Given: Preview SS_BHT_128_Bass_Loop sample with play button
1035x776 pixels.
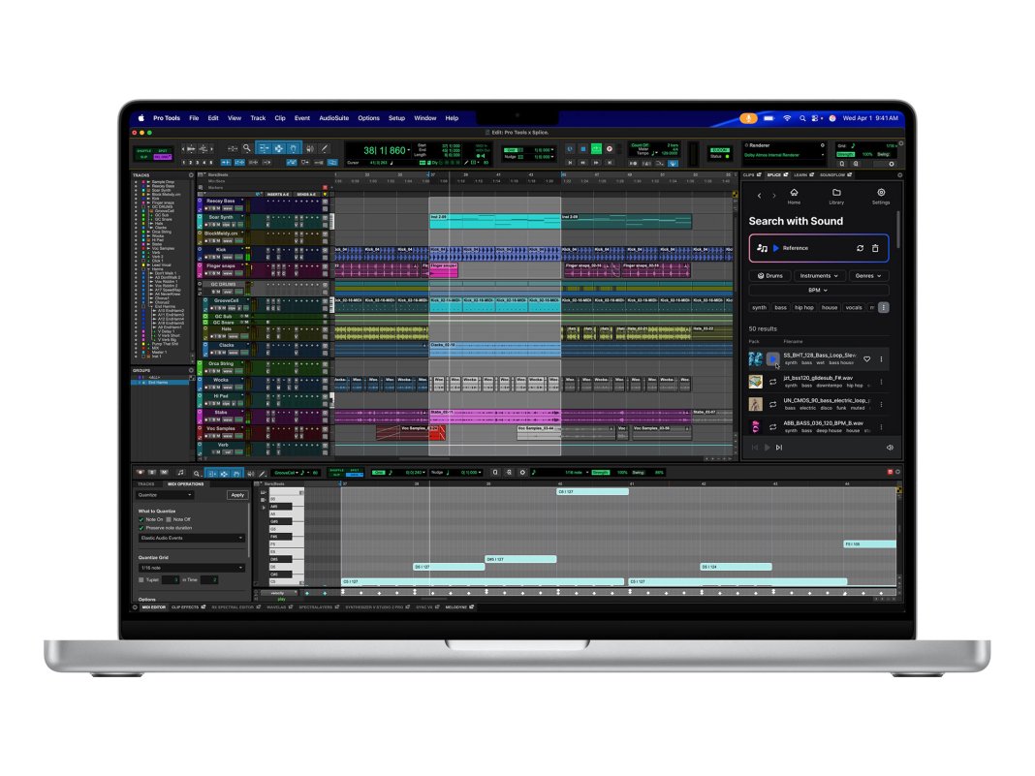Looking at the screenshot, I should 772,359.
